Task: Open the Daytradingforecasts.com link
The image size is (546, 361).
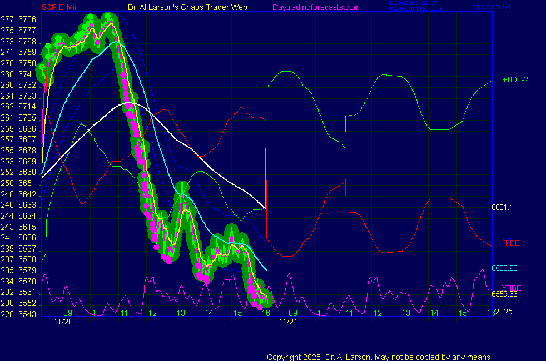Action: pos(316,7)
